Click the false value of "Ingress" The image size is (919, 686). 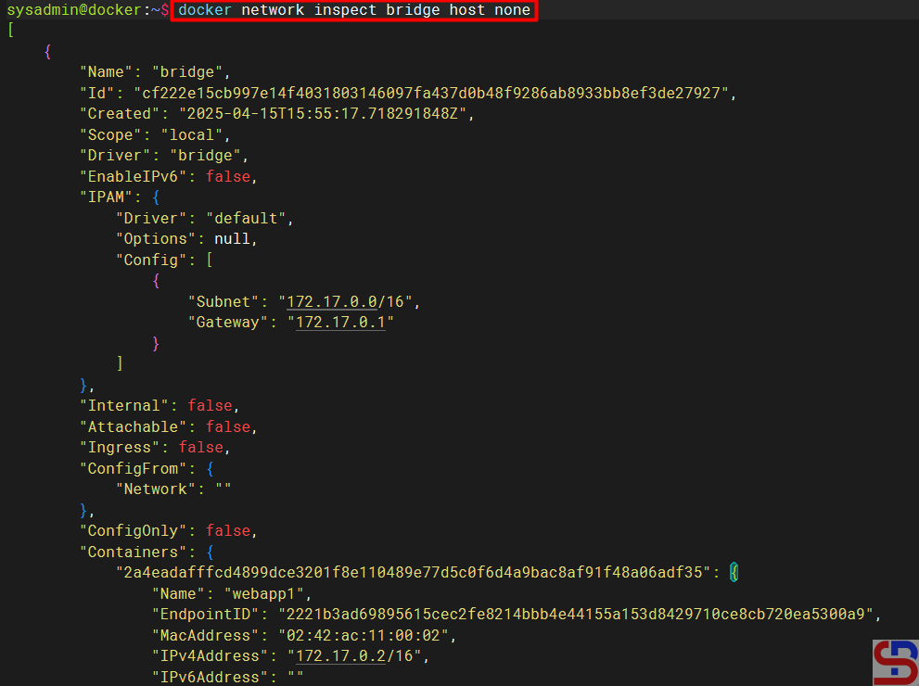(x=201, y=447)
